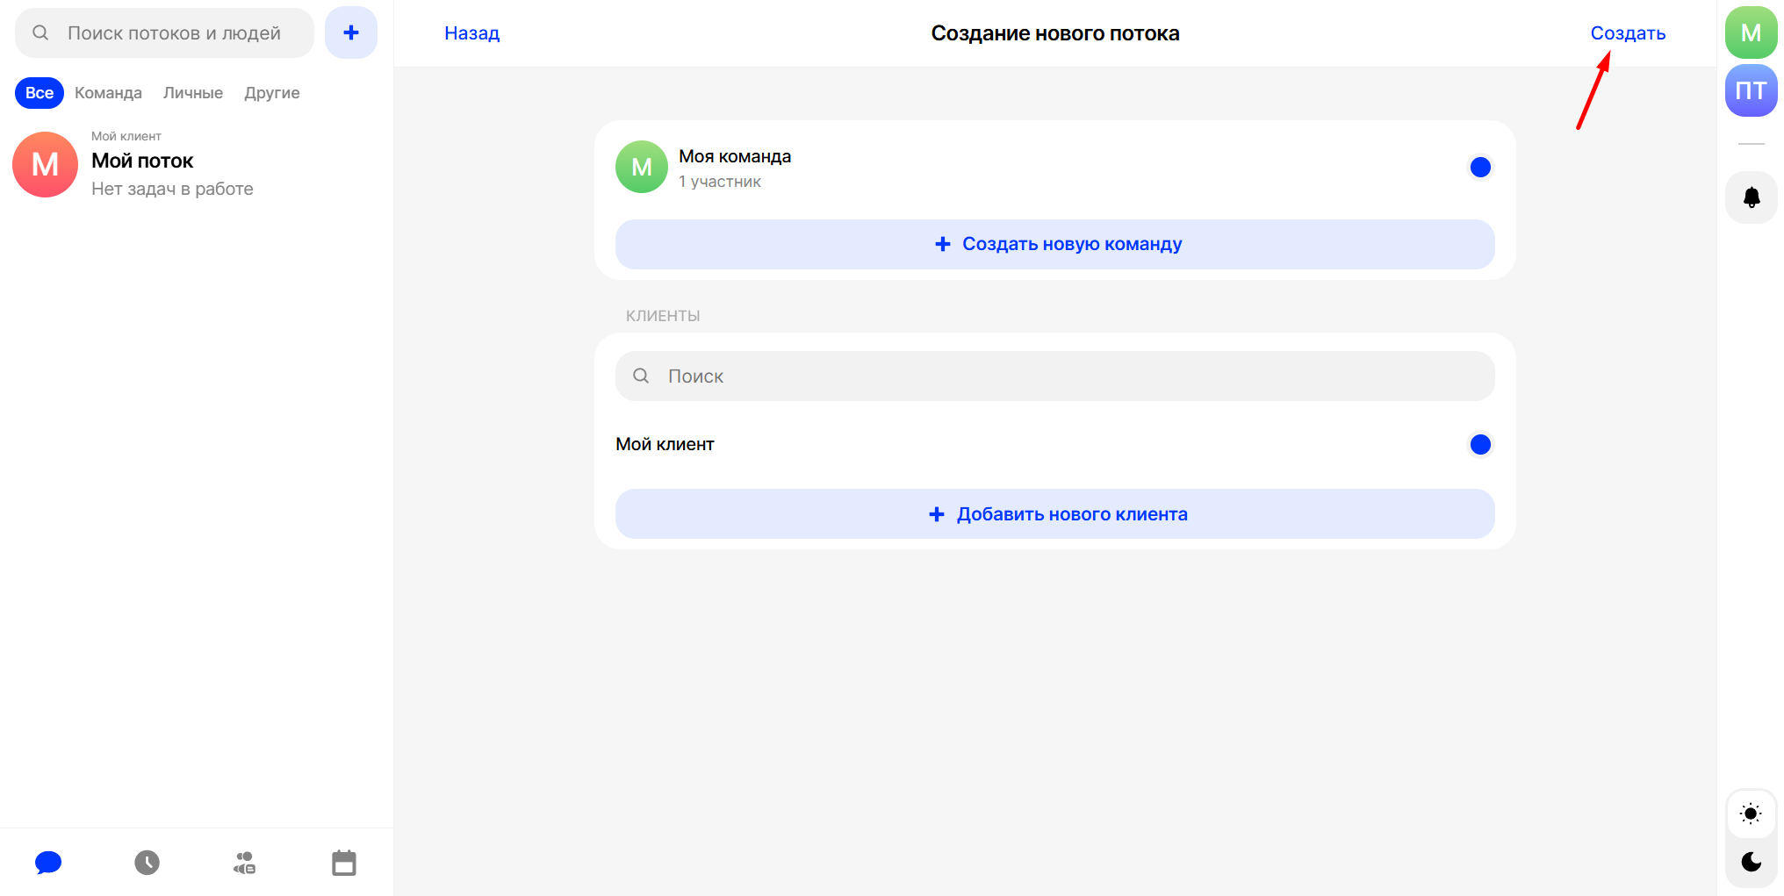Switch to the Команда filter tab
This screenshot has height=896, width=1784.
[108, 93]
